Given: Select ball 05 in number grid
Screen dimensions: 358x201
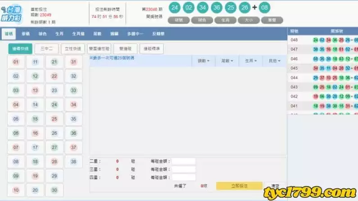Looking at the screenshot, I should [x=16, y=119].
